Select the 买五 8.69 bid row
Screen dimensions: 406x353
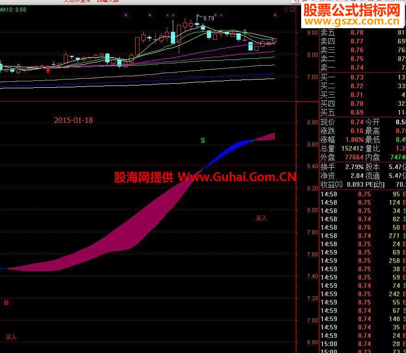[363, 112]
